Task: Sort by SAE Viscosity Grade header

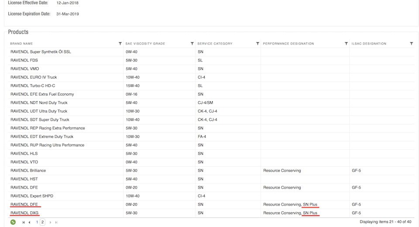Action: (145, 44)
